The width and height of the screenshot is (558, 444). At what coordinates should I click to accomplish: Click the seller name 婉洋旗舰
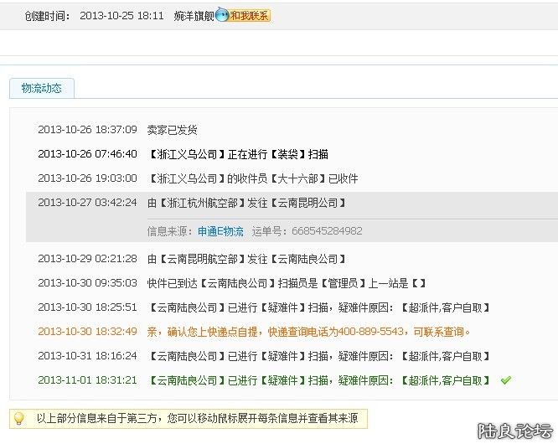194,16
